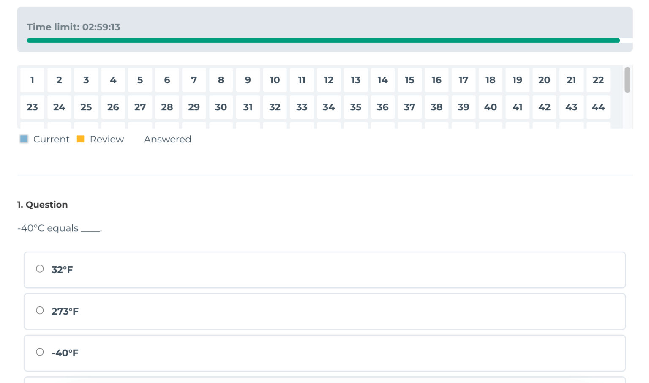
Task: Click the 273°F answer option box
Action: tap(324, 312)
